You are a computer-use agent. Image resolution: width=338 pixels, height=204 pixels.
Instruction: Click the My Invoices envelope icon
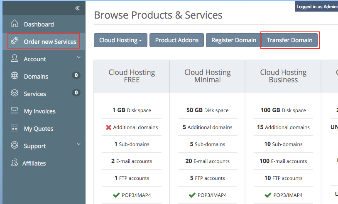[x=15, y=111]
